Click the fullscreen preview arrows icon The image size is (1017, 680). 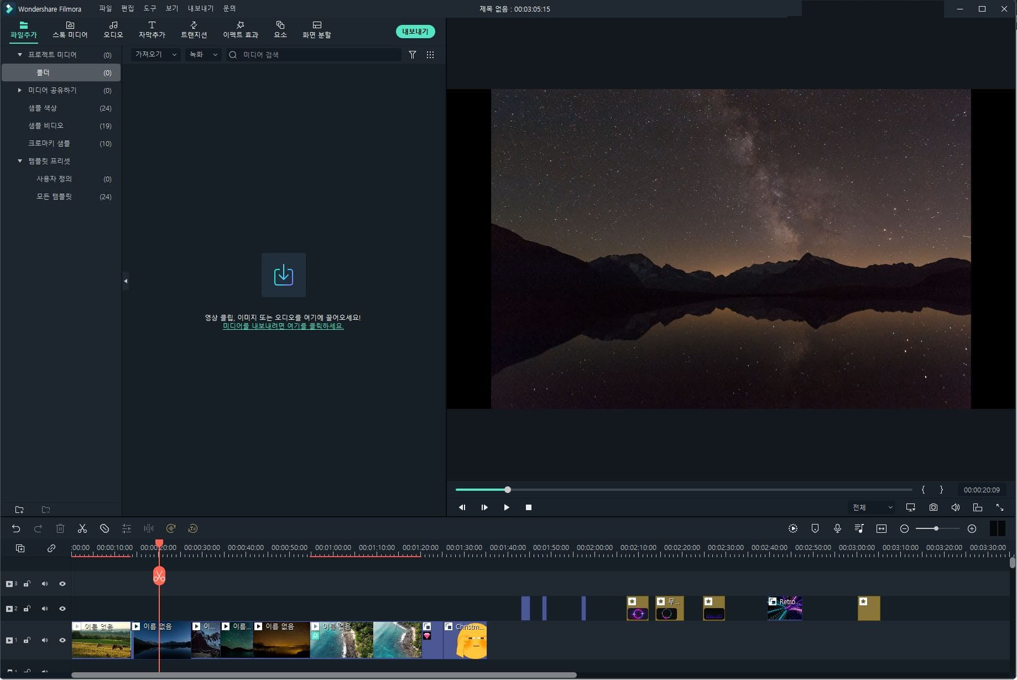(1000, 507)
